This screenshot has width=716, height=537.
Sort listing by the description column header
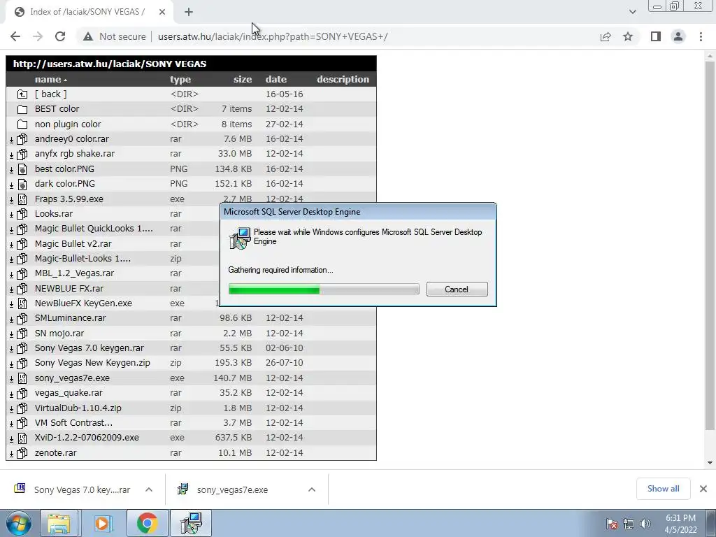pos(343,80)
